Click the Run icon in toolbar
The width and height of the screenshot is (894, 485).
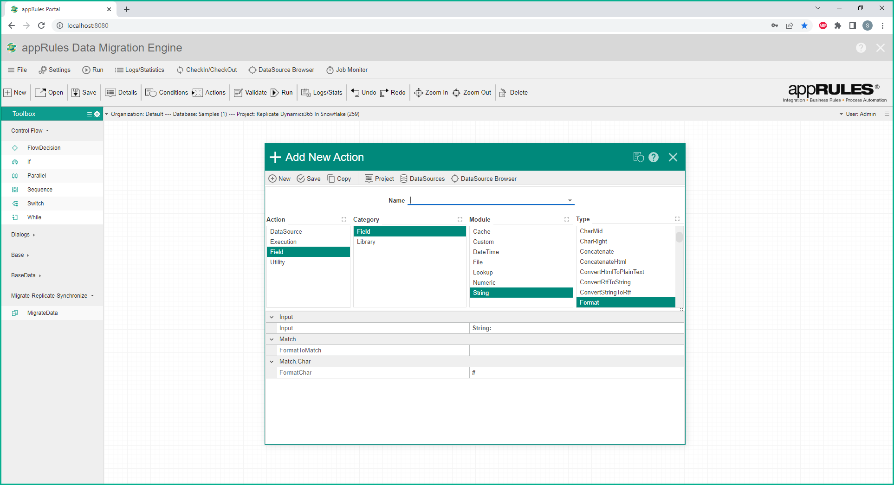(275, 93)
